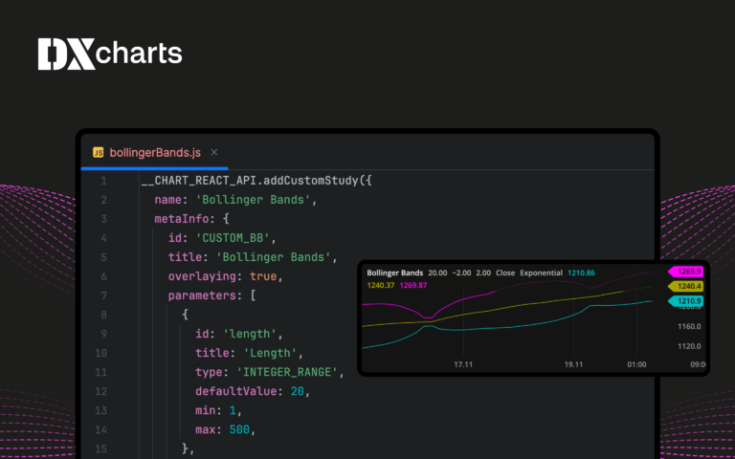Select the bollingerBands.js tab

coord(155,153)
